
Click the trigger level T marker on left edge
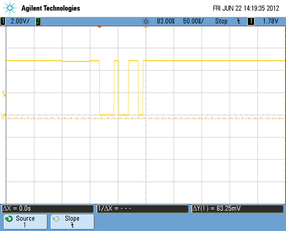tap(4, 94)
